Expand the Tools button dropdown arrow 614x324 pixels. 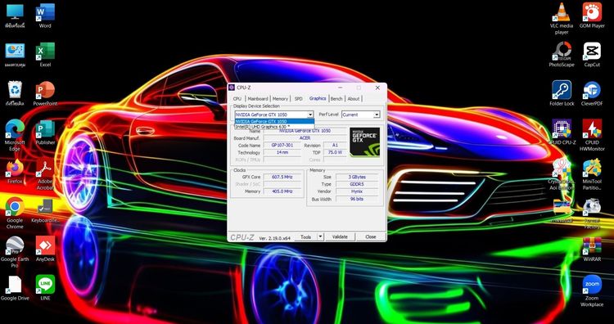point(320,236)
